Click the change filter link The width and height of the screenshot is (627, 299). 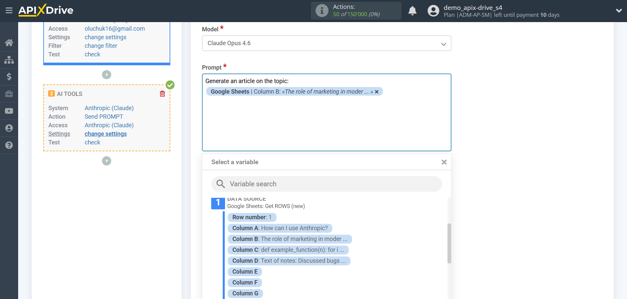click(101, 46)
